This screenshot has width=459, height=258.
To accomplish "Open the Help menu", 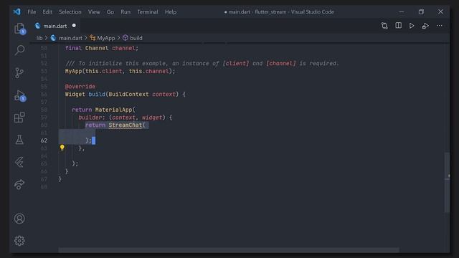I will (171, 12).
